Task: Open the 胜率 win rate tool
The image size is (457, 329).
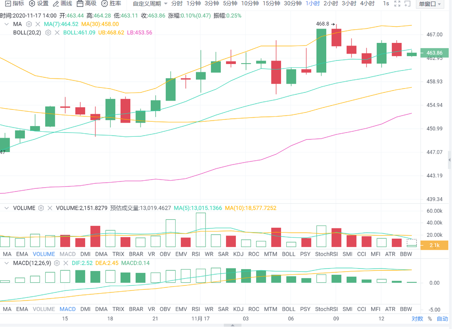Action: point(111,3)
